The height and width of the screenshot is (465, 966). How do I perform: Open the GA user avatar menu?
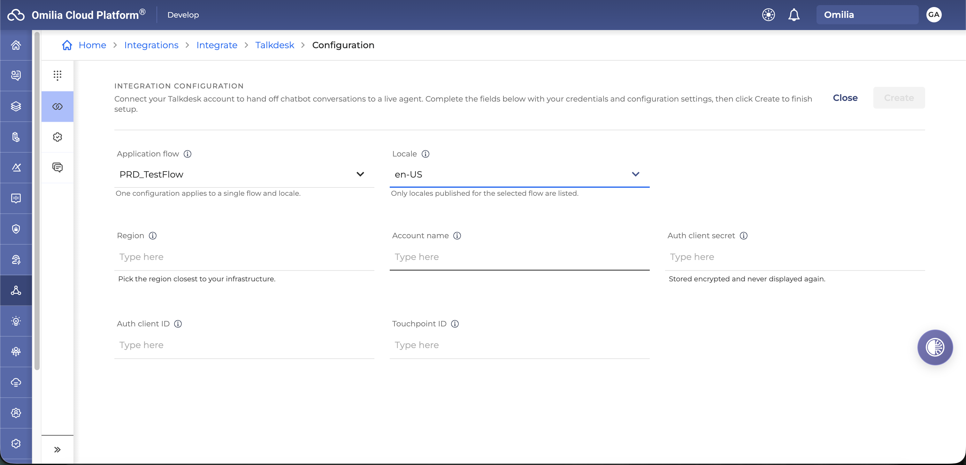point(934,15)
